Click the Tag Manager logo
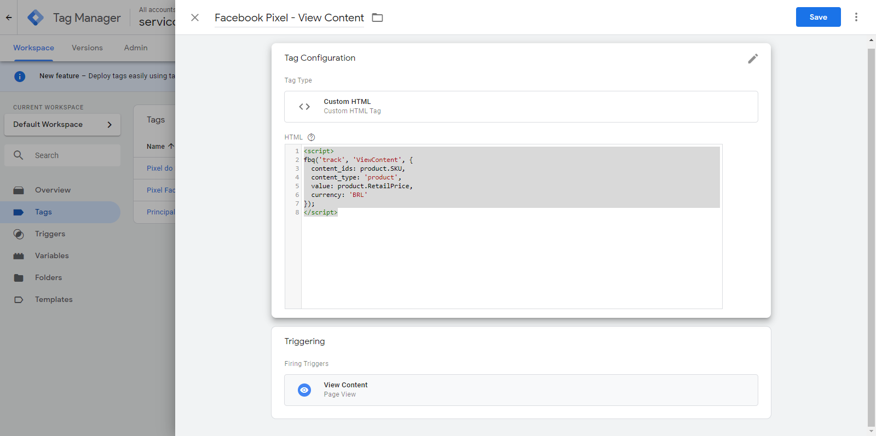Image resolution: width=876 pixels, height=436 pixels. (36, 18)
